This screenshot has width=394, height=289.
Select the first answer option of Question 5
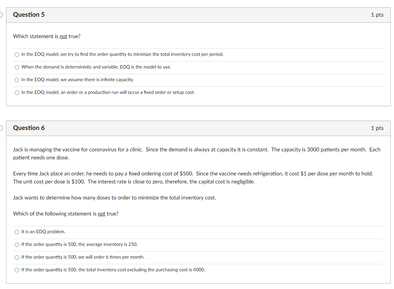17,54
